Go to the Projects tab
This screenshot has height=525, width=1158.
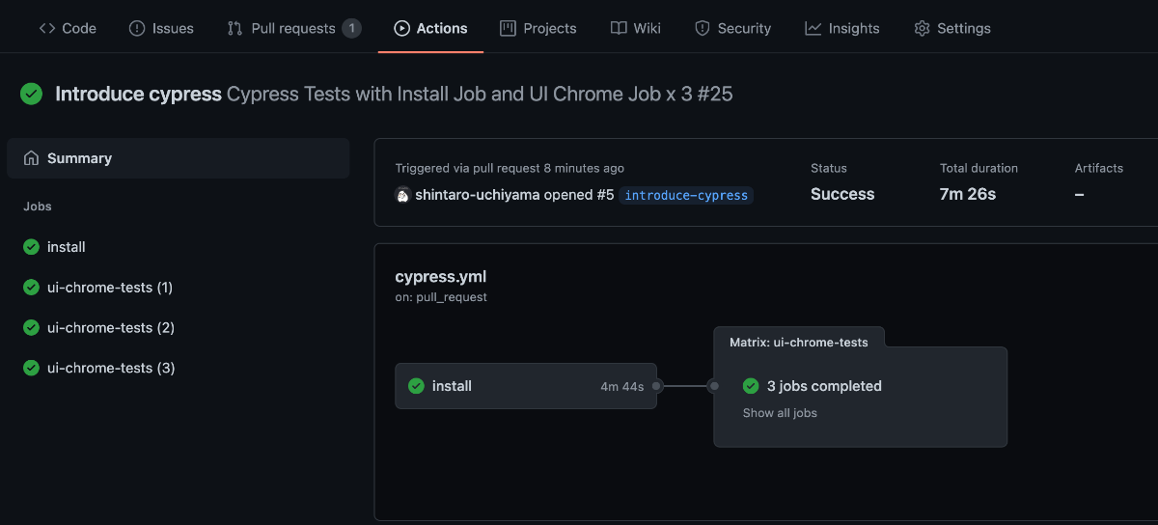pyautogui.click(x=538, y=28)
